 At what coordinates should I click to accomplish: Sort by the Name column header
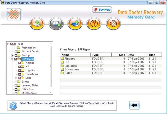(x=75, y=55)
